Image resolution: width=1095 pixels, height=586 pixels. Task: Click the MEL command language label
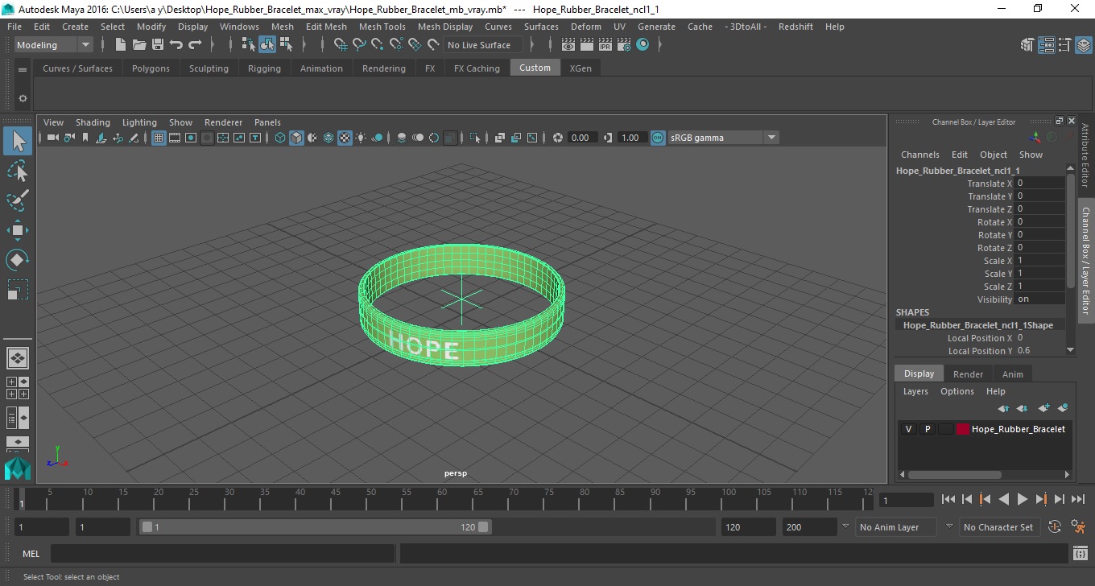31,554
